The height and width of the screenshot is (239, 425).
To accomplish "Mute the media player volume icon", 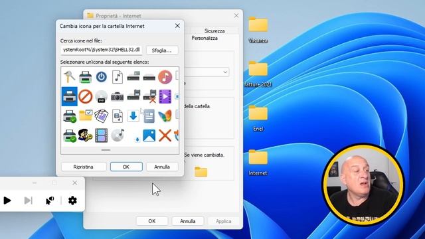I will click(50, 200).
